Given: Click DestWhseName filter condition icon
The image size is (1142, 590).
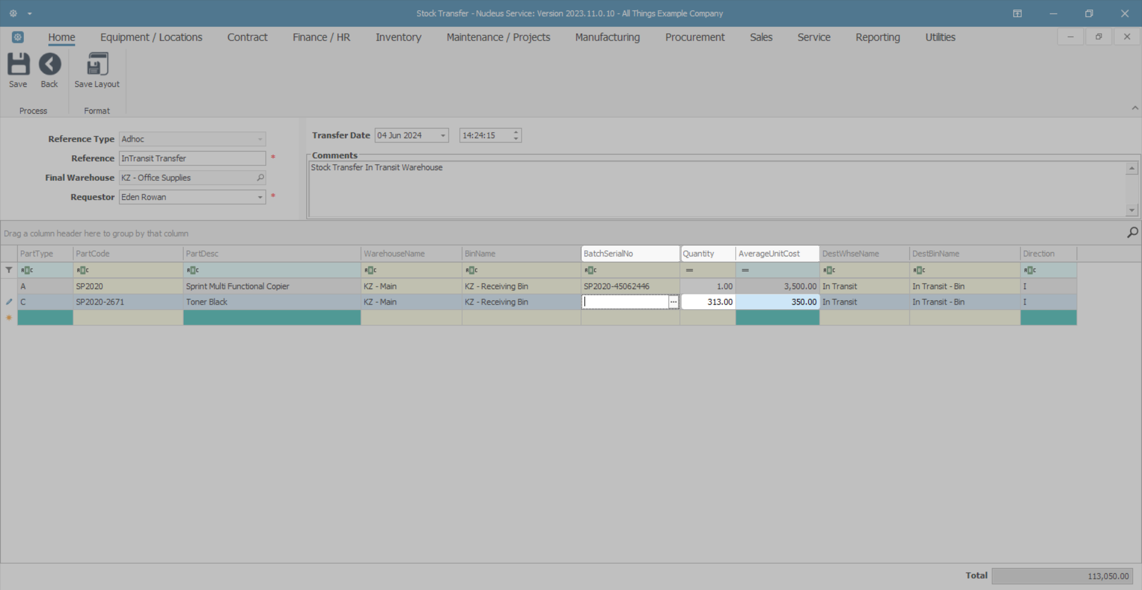Looking at the screenshot, I should (829, 270).
